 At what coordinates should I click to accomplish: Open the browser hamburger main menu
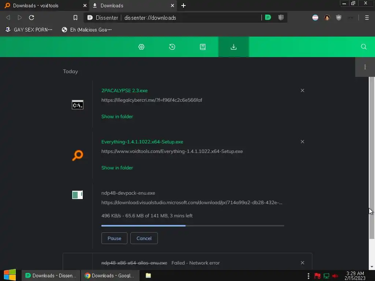coord(367,18)
